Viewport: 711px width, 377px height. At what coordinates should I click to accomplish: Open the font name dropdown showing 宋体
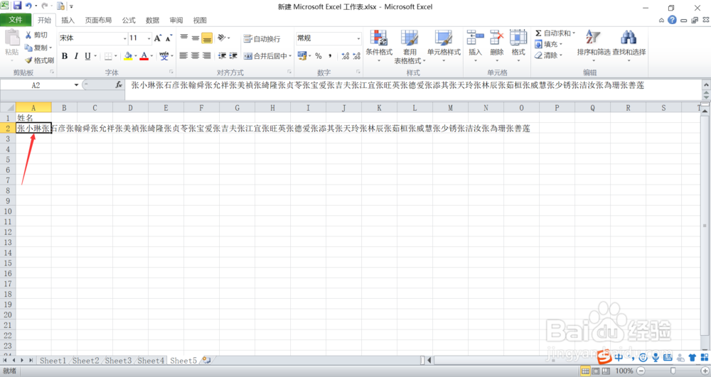[124, 38]
